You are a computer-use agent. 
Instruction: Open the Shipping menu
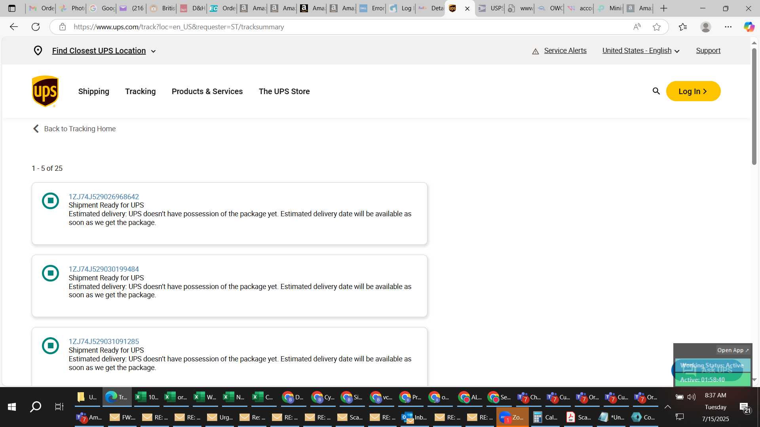pos(94,91)
